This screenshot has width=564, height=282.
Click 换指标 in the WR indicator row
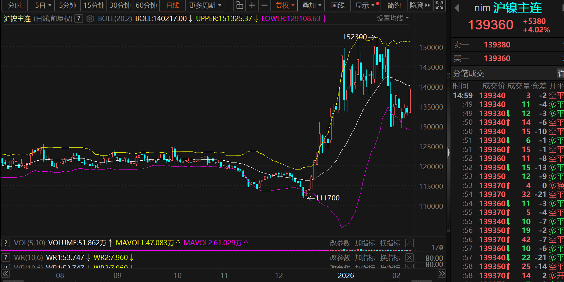(x=390, y=258)
